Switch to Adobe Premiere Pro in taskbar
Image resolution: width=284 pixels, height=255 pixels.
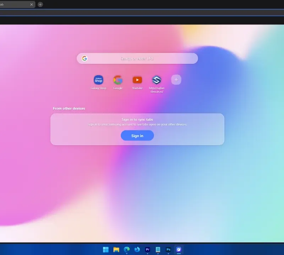coord(147,250)
